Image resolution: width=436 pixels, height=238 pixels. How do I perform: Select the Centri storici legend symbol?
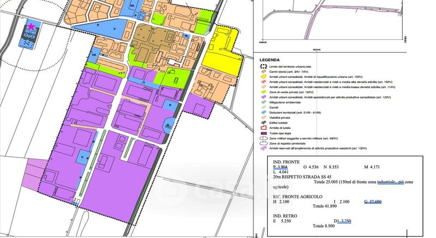[263, 72]
